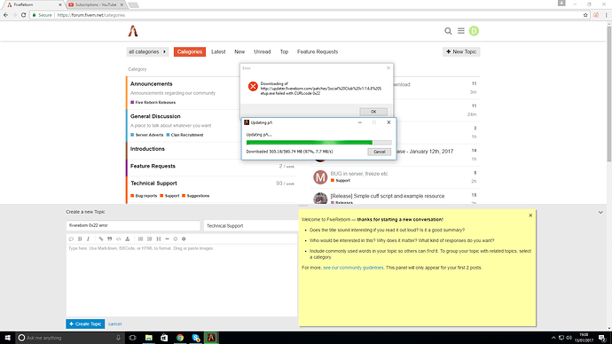Image resolution: width=612 pixels, height=344 pixels.
Task: Click the topic title field
Action: (x=133, y=225)
